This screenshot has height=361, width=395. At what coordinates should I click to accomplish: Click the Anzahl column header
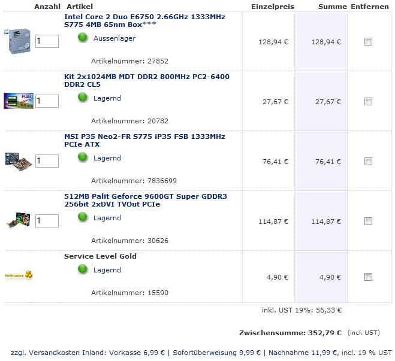pos(47,7)
